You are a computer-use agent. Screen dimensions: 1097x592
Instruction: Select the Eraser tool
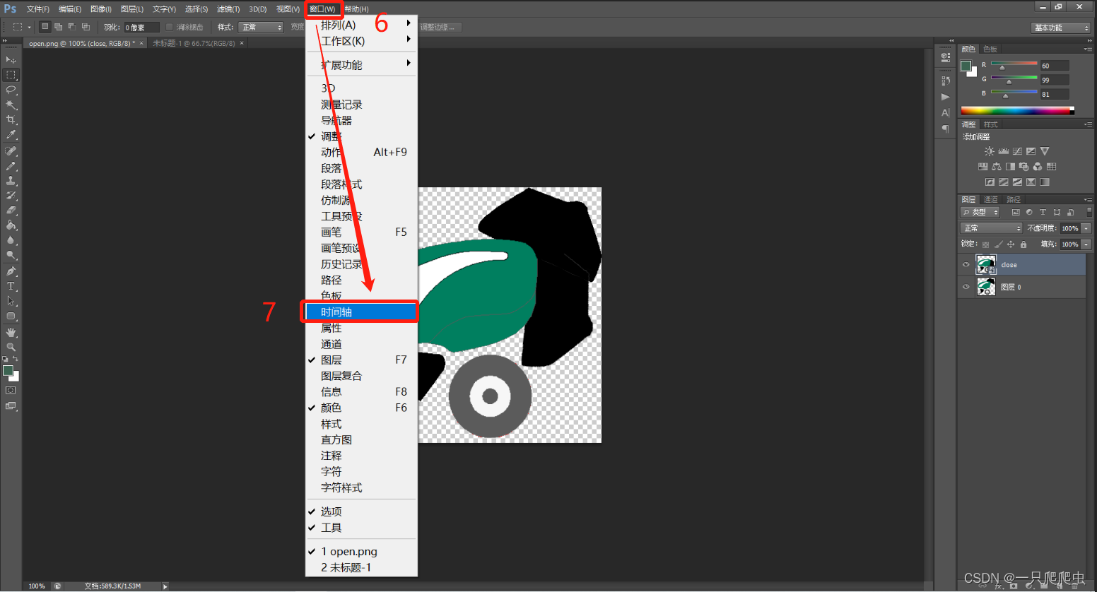11,211
